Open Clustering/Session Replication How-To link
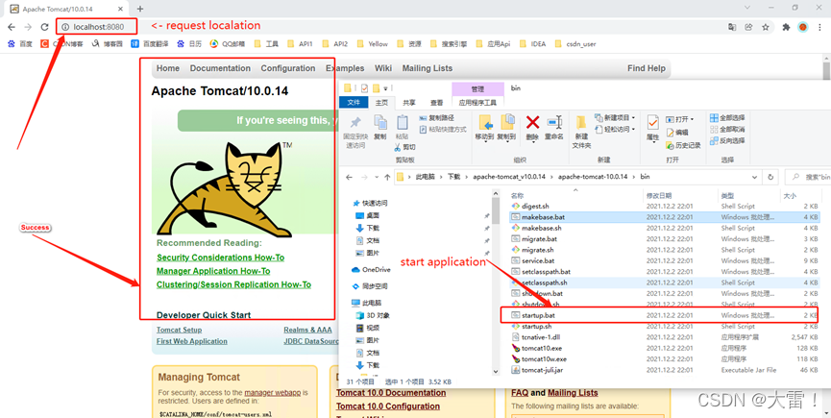The image size is (831, 418). (233, 284)
